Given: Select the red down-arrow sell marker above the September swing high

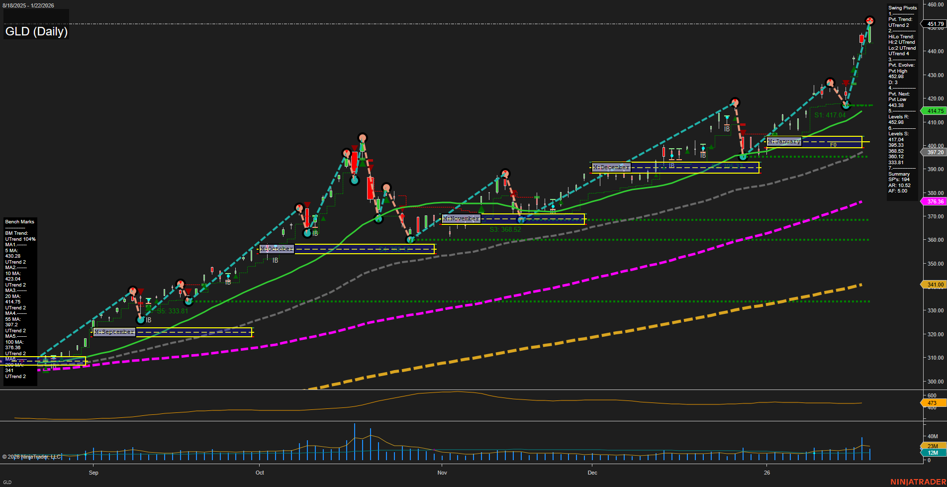Looking at the screenshot, I should (x=140, y=291).
